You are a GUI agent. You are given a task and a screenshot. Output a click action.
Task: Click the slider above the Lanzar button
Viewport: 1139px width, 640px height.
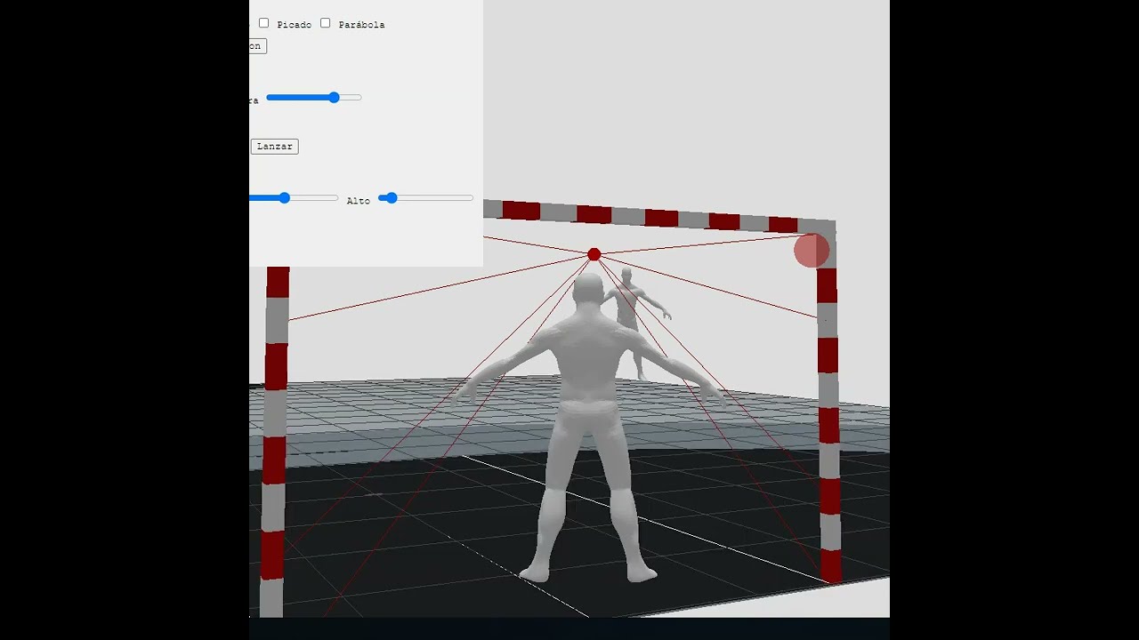point(314,98)
